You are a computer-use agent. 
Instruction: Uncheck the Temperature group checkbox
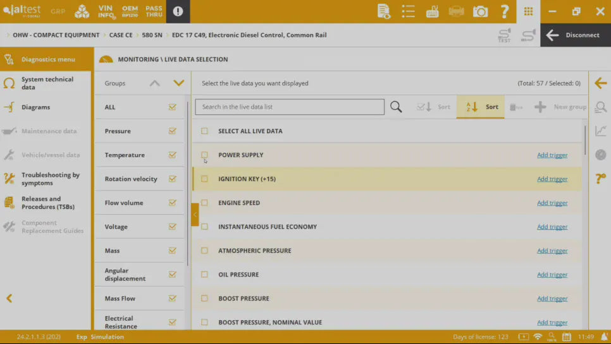pos(172,155)
